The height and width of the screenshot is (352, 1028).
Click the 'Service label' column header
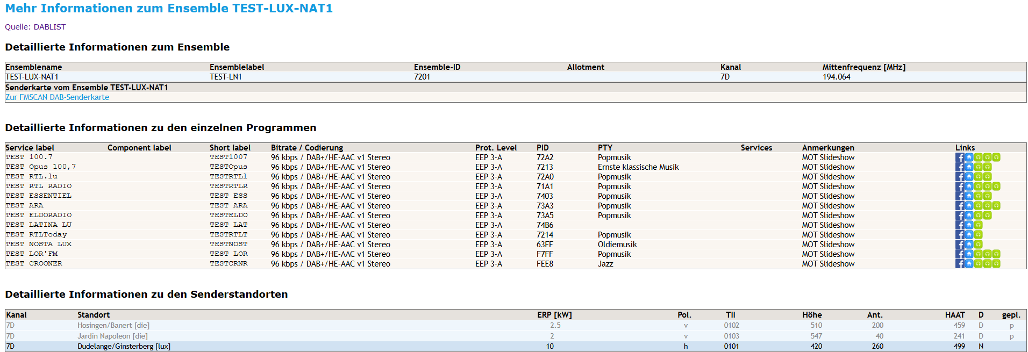tap(30, 148)
